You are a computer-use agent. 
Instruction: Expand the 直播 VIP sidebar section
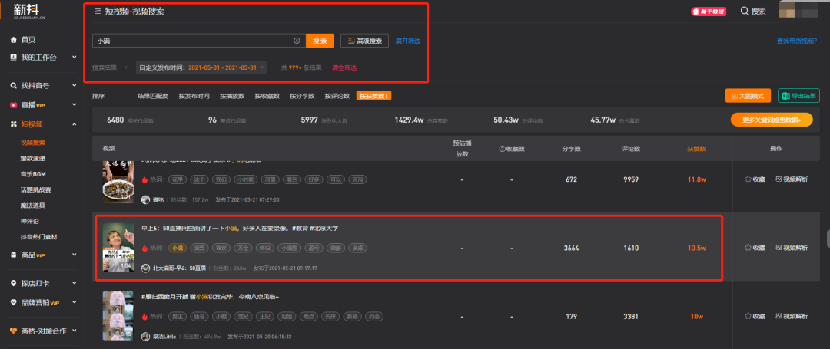pyautogui.click(x=74, y=105)
